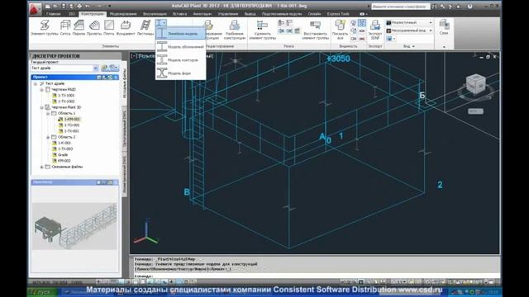Image resolution: width=529 pixels, height=297 pixels.
Task: Click the Windows Пуск start button
Action: (42, 292)
